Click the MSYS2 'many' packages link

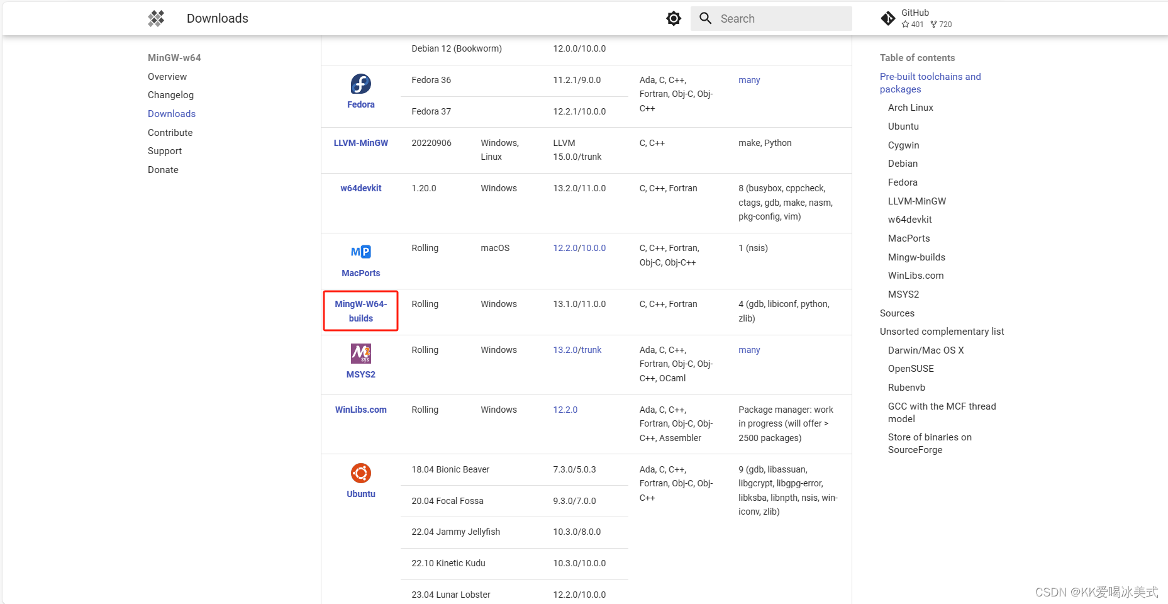(x=749, y=350)
